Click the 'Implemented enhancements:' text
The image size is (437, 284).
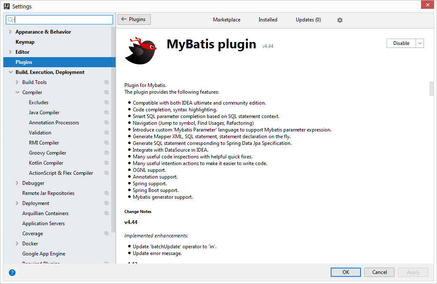click(156, 236)
